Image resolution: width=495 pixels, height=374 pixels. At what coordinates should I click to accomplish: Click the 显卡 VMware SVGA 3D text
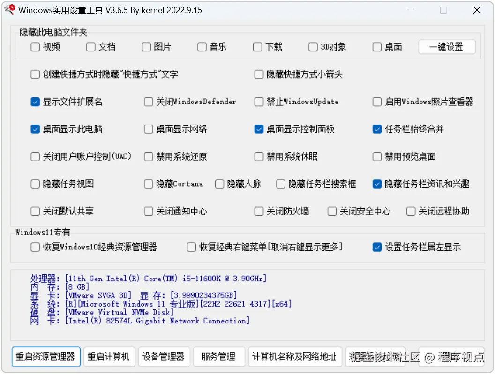tap(81, 295)
